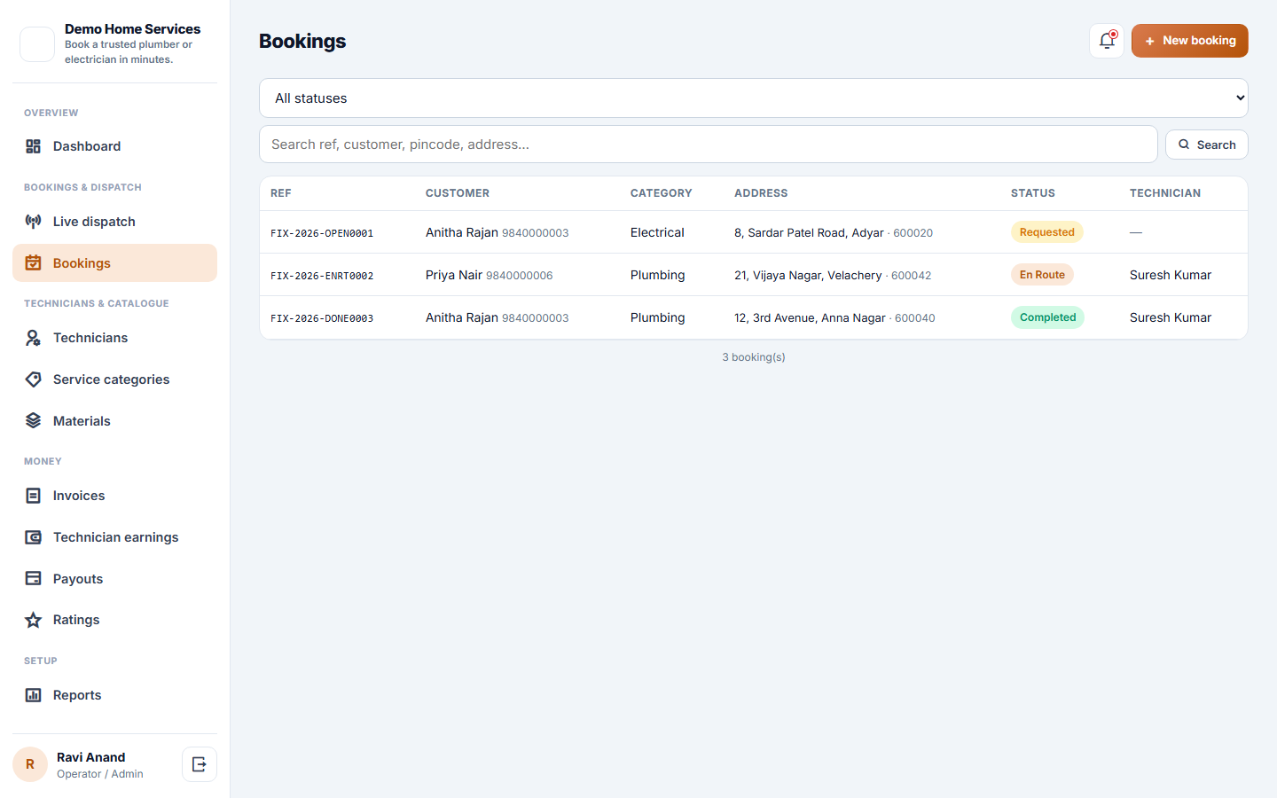Open the Live dispatch page
Image resolution: width=1277 pixels, height=798 pixels.
pyautogui.click(x=114, y=222)
